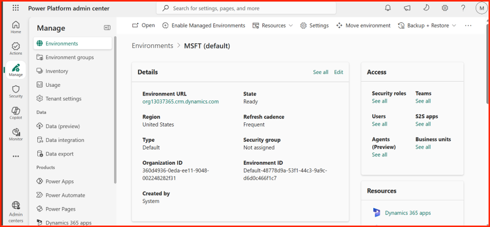The image size is (490, 227).
Task: Click the Ready state value
Action: [x=251, y=101]
